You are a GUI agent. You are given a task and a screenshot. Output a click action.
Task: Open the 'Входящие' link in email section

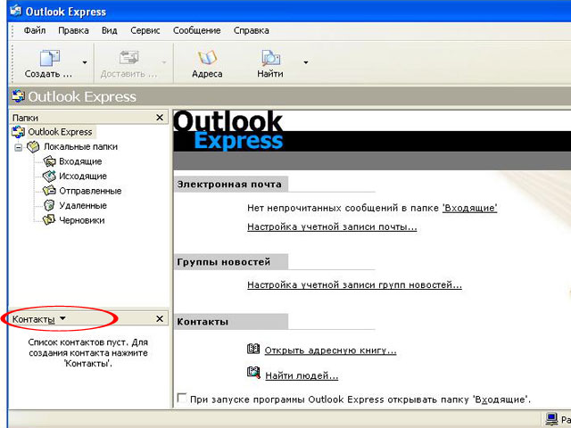[x=469, y=208]
